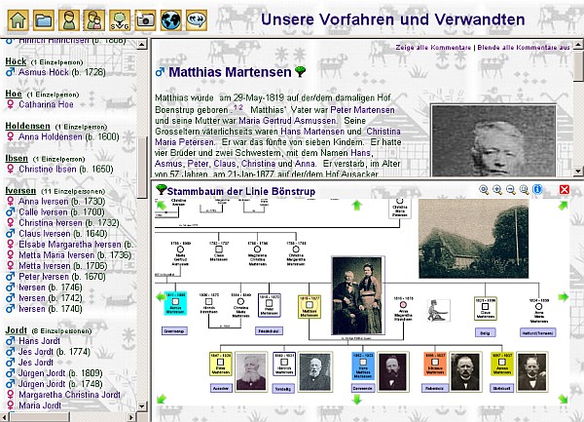Click footnote 1 superscript after Boenstrup

236,107
